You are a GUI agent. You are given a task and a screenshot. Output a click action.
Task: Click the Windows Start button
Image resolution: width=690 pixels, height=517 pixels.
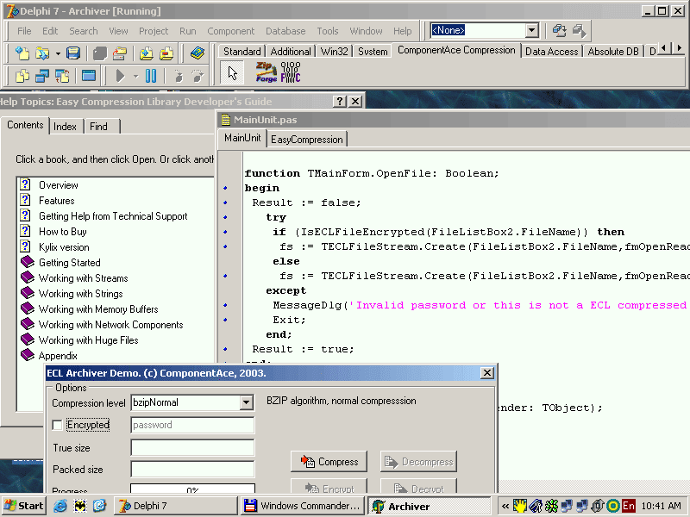click(x=24, y=506)
